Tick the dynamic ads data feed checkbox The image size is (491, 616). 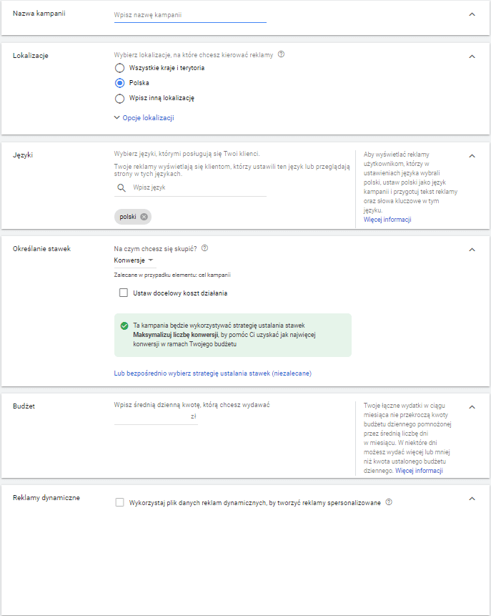pyautogui.click(x=120, y=503)
